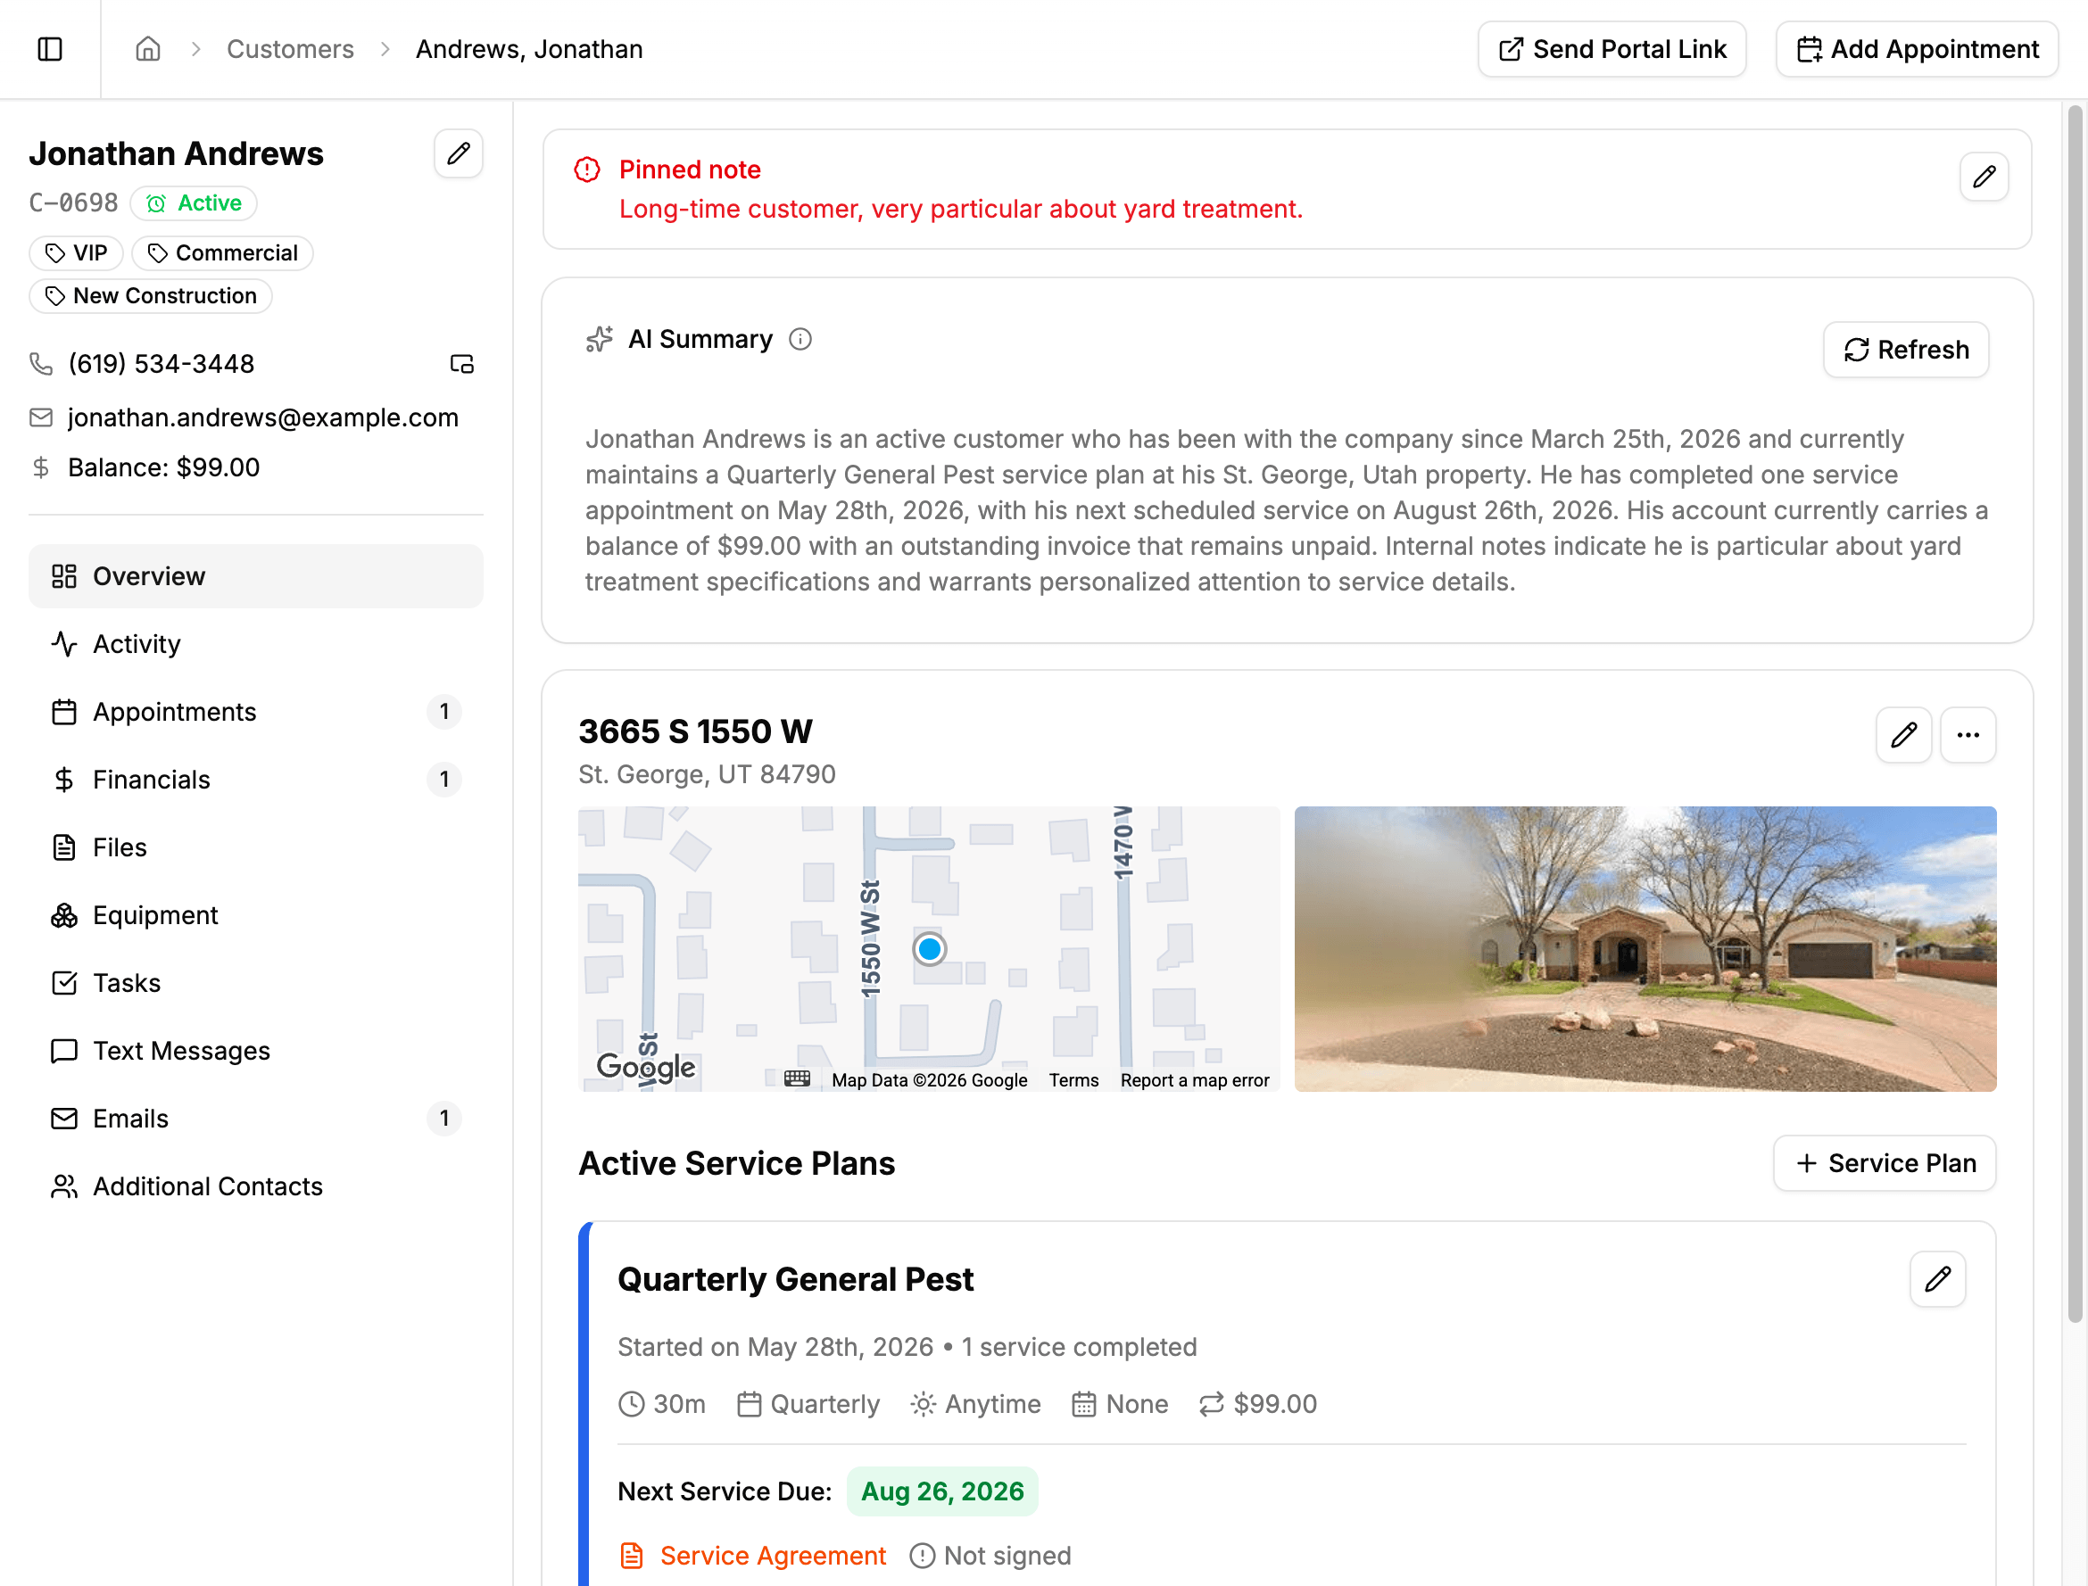This screenshot has height=1586, width=2088.
Task: Open the Equipment section
Action: (x=256, y=916)
